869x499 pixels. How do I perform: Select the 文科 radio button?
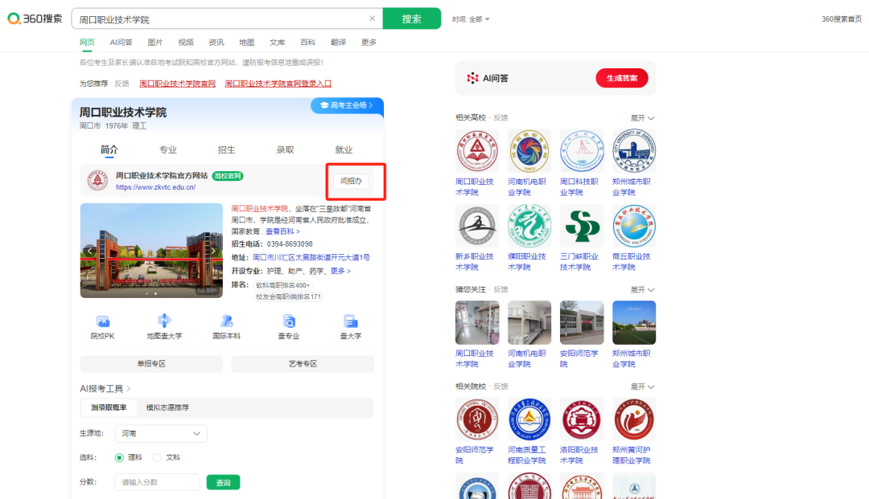[x=157, y=457]
